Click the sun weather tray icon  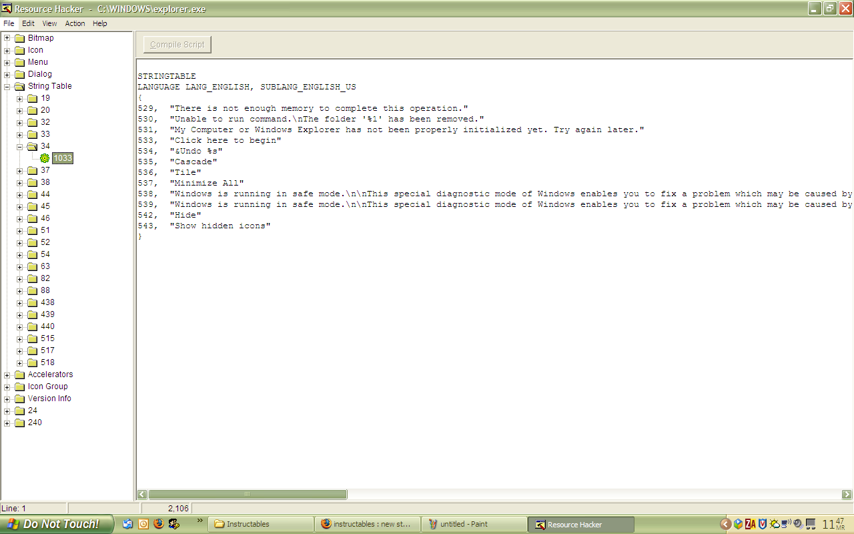click(774, 524)
